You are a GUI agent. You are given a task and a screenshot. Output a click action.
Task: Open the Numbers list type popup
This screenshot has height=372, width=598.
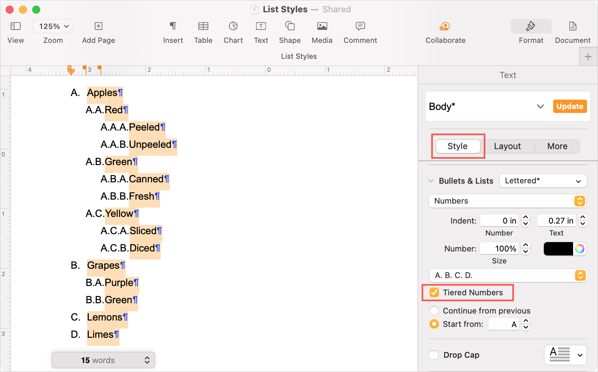pos(507,201)
